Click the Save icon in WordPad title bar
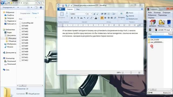The height and width of the screenshot is (97, 173). [63, 5]
